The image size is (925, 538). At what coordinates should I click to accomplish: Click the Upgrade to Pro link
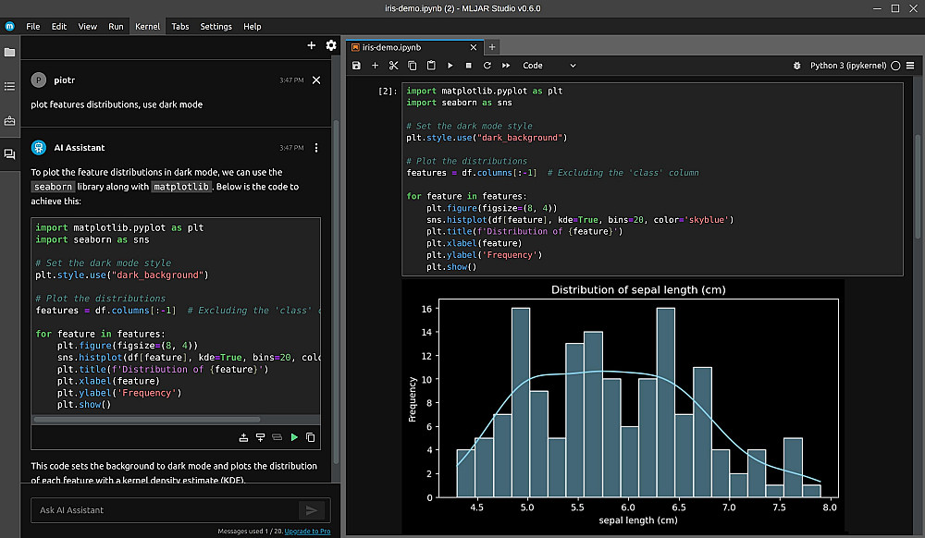[307, 532]
